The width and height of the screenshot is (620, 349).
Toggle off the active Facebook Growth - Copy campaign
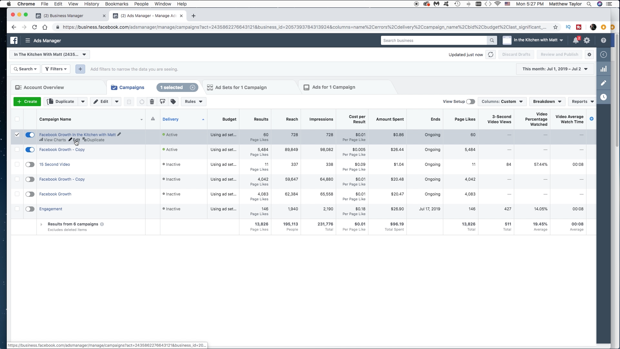pos(30,150)
